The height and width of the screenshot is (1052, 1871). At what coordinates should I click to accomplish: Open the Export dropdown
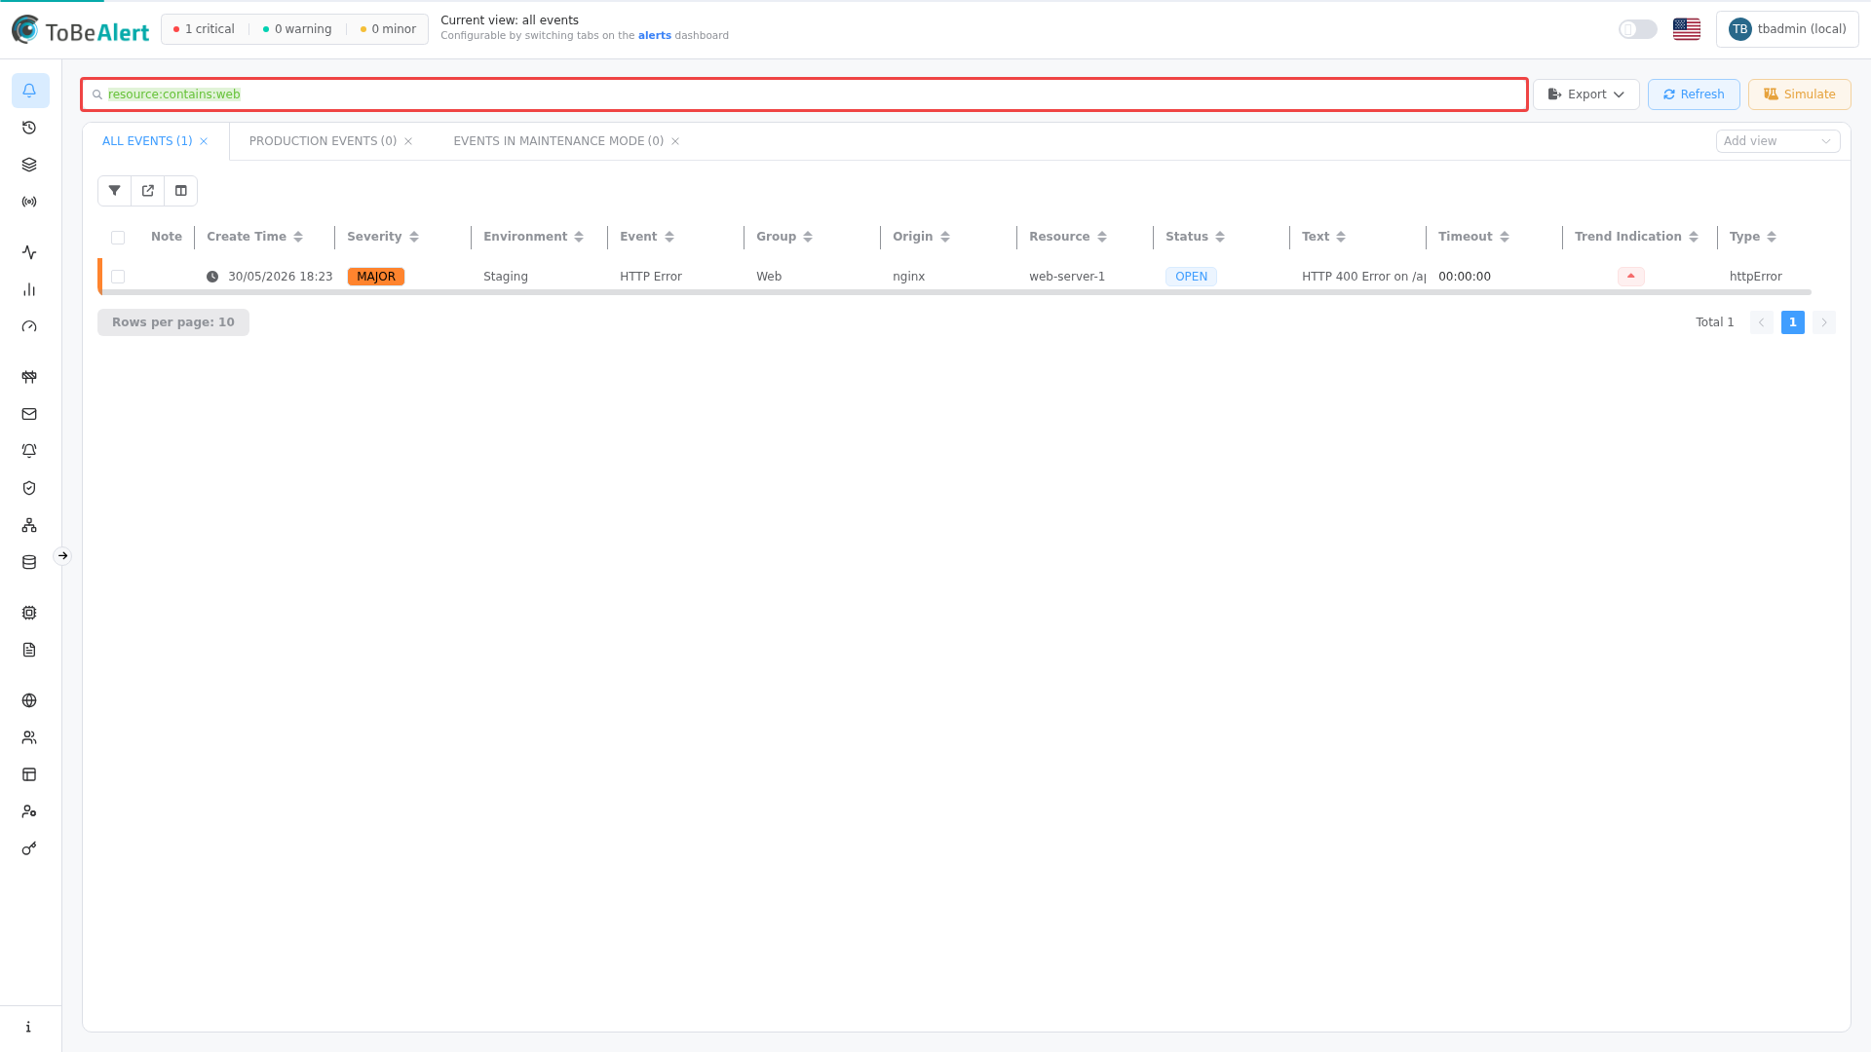pos(1586,94)
